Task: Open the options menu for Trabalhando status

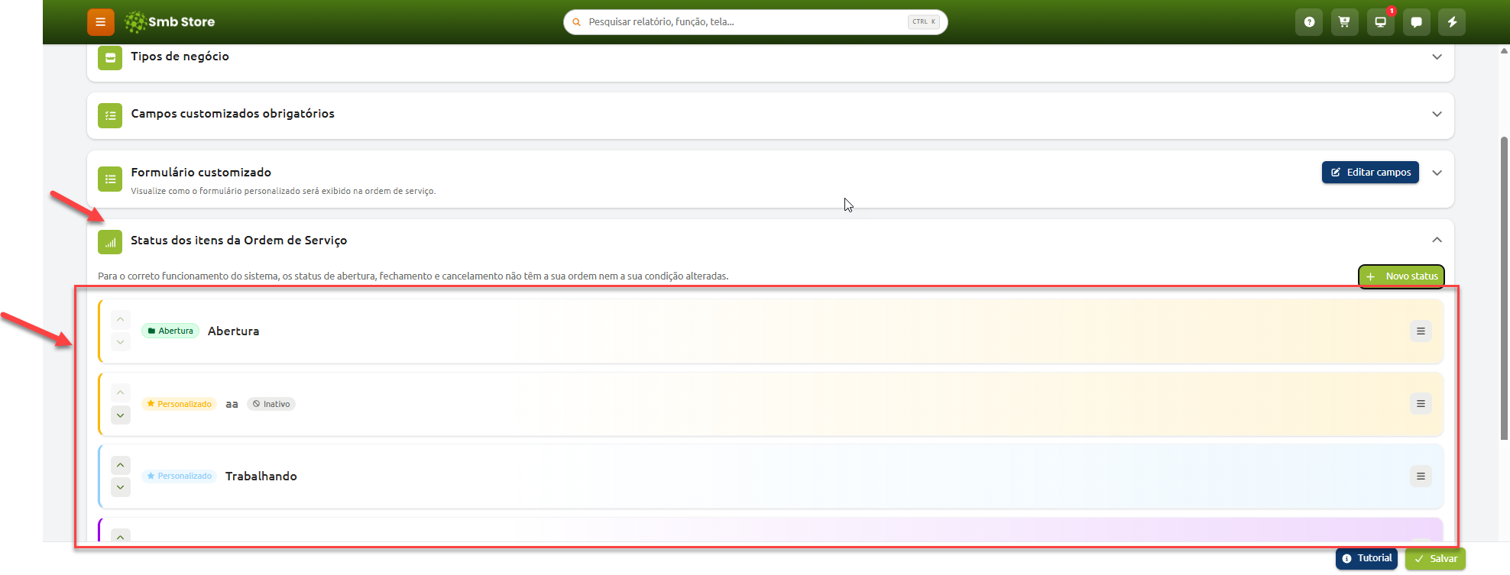Action: (1421, 476)
